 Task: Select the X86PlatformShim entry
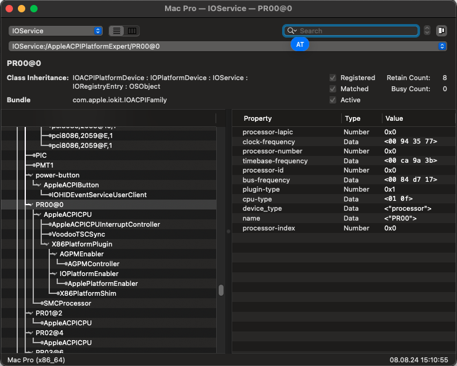coord(87,294)
